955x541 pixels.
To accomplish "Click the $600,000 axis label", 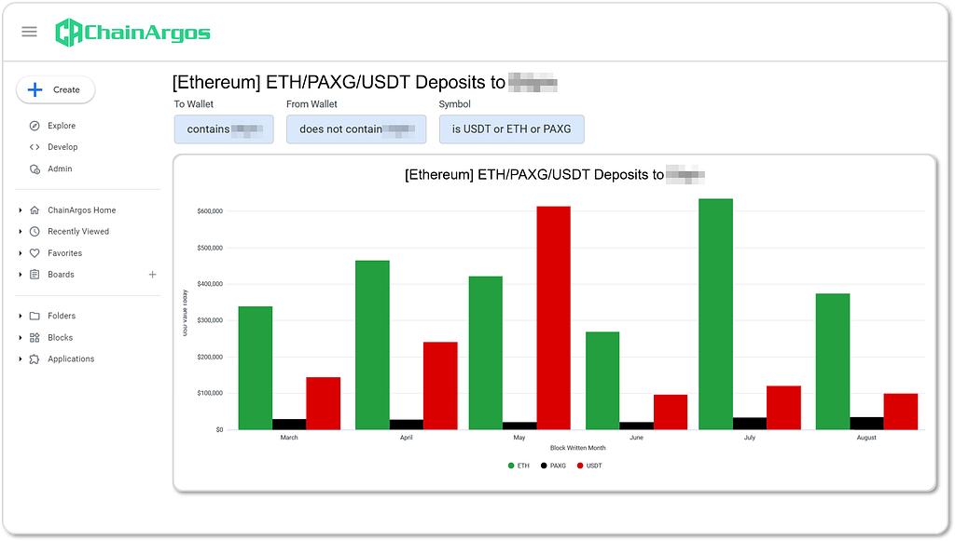I will [x=210, y=211].
